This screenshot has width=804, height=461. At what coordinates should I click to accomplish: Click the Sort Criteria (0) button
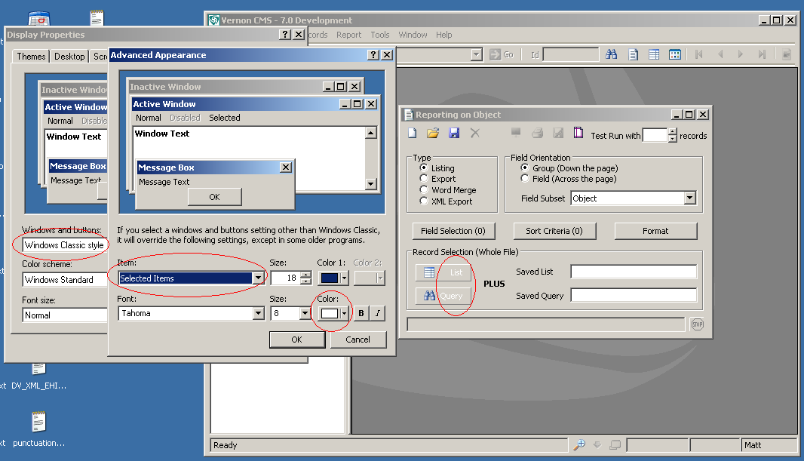click(x=554, y=231)
